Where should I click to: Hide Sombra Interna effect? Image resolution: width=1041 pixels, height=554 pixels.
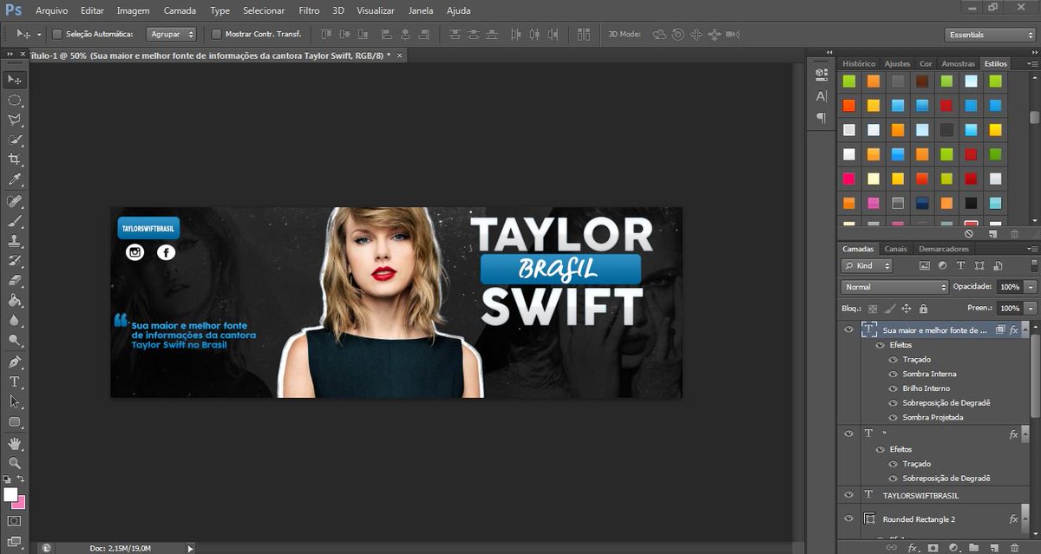click(892, 374)
